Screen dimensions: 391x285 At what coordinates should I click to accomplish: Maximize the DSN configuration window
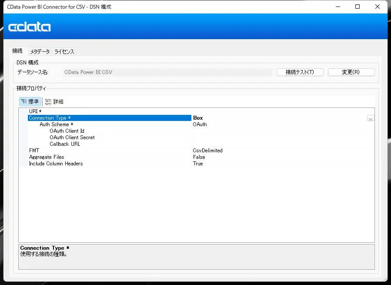coord(358,7)
